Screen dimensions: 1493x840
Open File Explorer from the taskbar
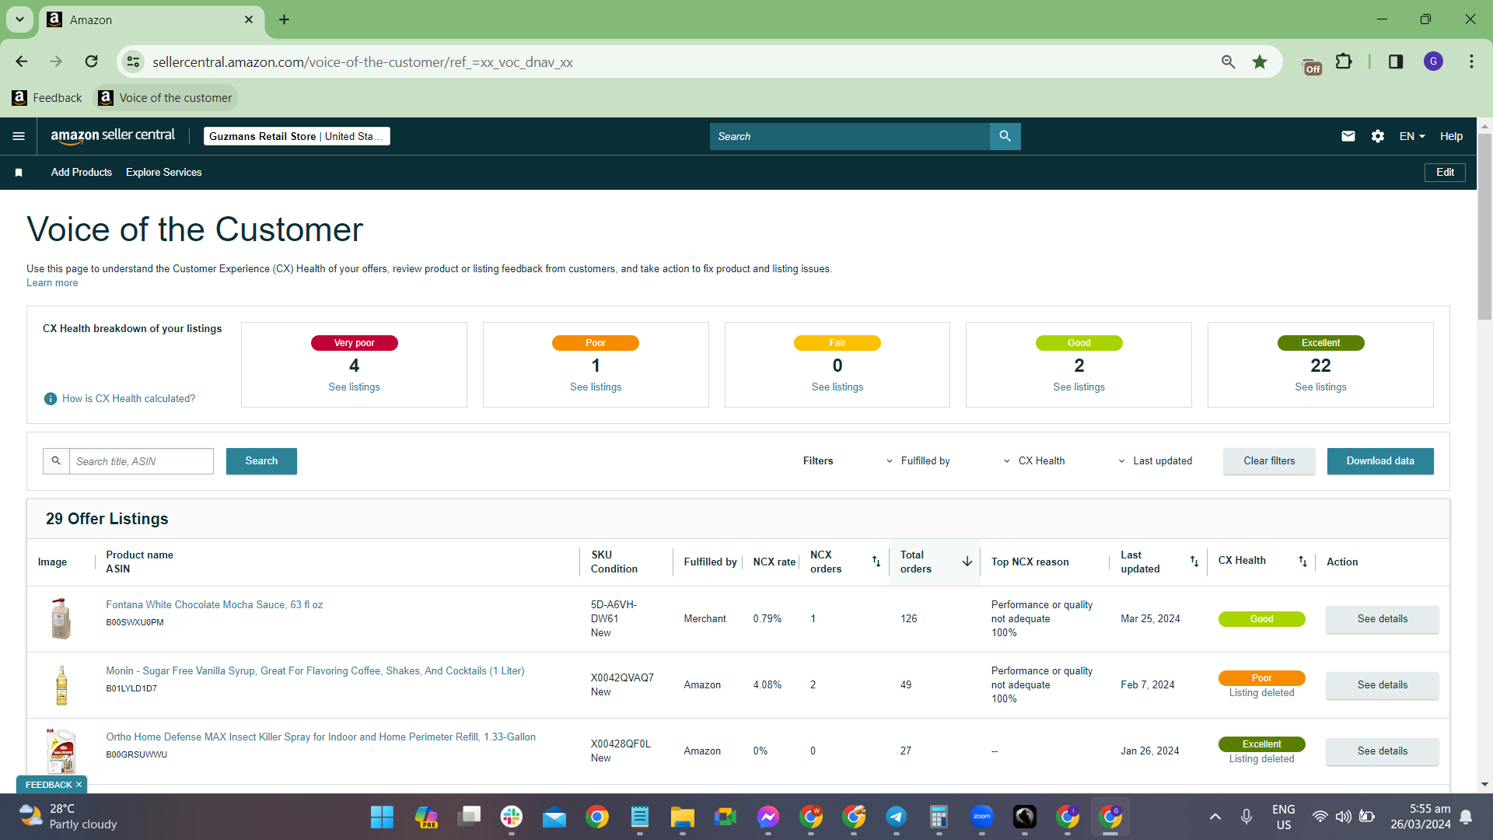(682, 817)
